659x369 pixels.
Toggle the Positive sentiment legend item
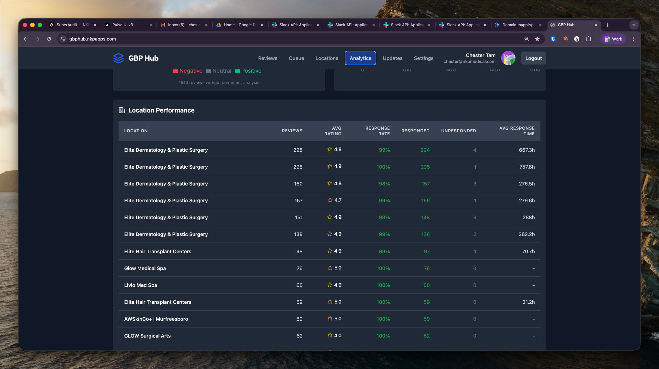[x=248, y=71]
